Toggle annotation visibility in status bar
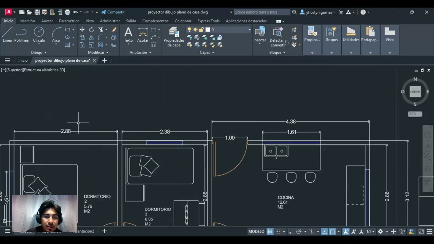The image size is (434, 244). (x=346, y=231)
